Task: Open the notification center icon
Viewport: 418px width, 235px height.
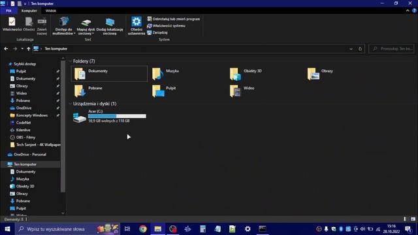Action: coord(408,229)
